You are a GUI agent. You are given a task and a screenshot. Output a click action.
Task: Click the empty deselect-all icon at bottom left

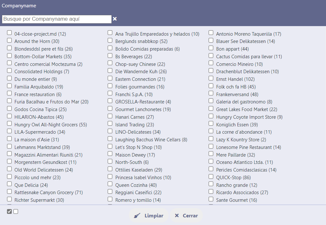(x=16, y=212)
